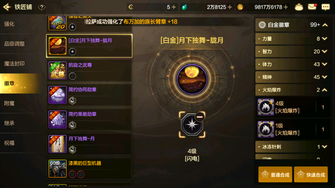Select the 4级 火焰爆炸 badge icon
This screenshot has width=335, height=188.
coord(266,107)
